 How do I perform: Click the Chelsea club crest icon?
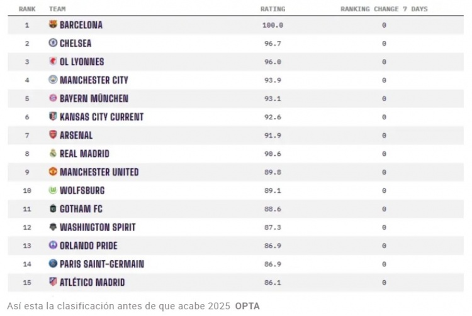(x=53, y=43)
